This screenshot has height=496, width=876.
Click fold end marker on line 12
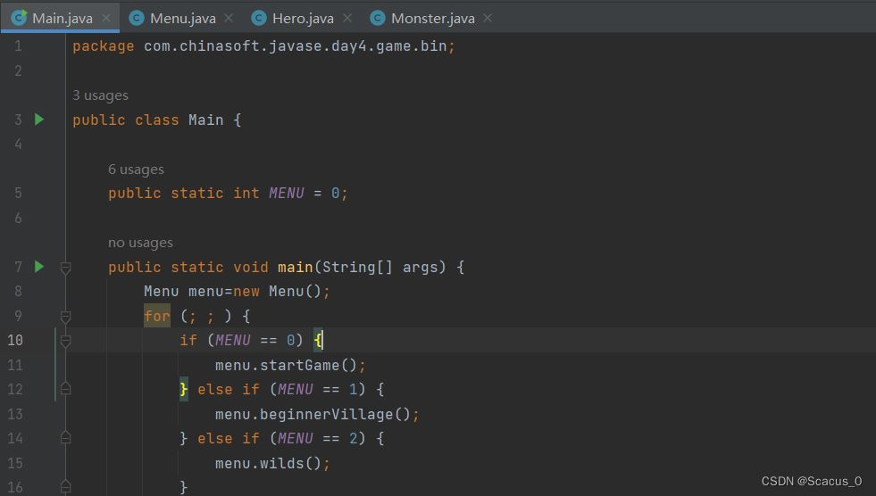(x=65, y=388)
